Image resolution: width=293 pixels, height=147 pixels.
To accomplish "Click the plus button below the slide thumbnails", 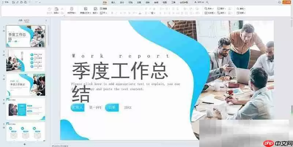I will (25, 144).
